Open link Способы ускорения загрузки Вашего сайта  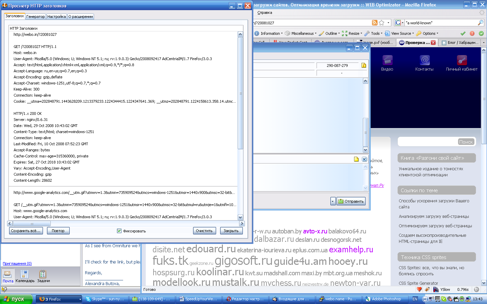tap(434, 204)
